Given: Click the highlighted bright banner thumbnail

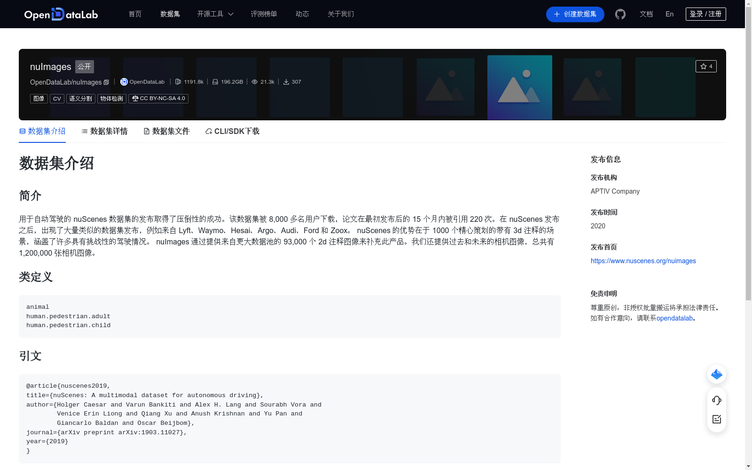Looking at the screenshot, I should coord(520,87).
